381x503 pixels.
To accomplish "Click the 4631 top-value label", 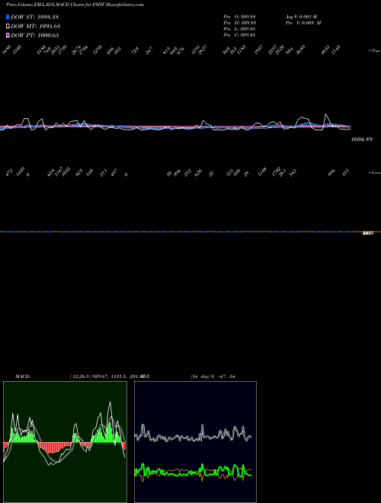I will pos(325,50).
